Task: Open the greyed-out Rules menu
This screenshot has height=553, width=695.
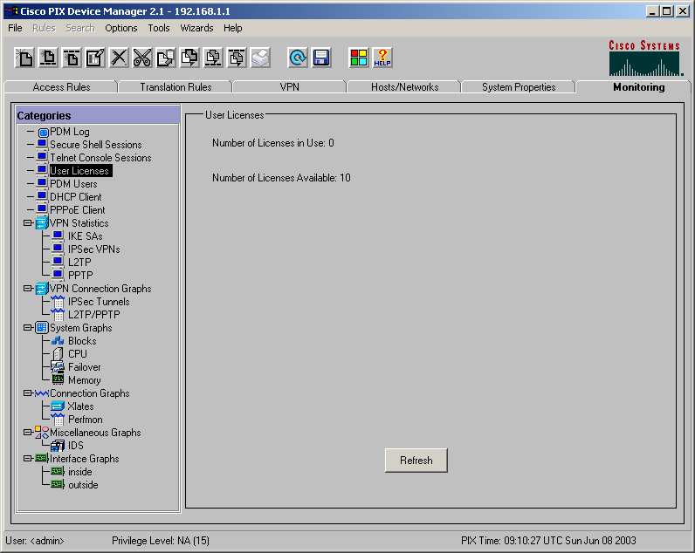Action: coord(44,28)
